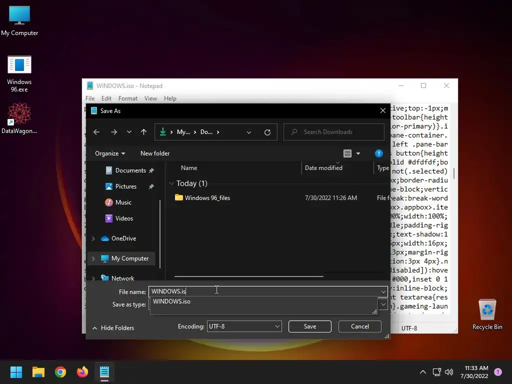This screenshot has width=512, height=384.
Task: Collapse the Today (1) group
Action: [172, 183]
